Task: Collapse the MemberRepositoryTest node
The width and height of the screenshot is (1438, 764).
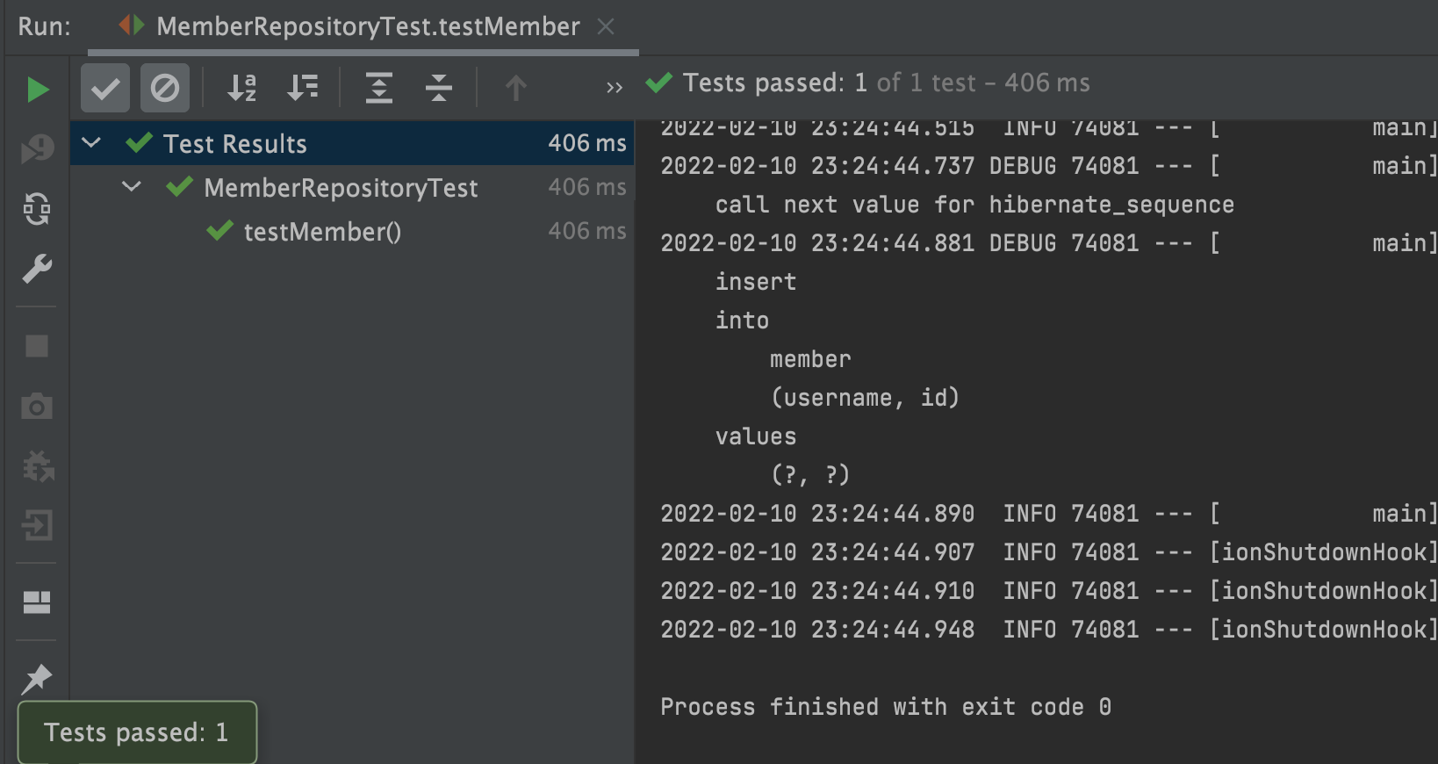Action: coord(132,186)
